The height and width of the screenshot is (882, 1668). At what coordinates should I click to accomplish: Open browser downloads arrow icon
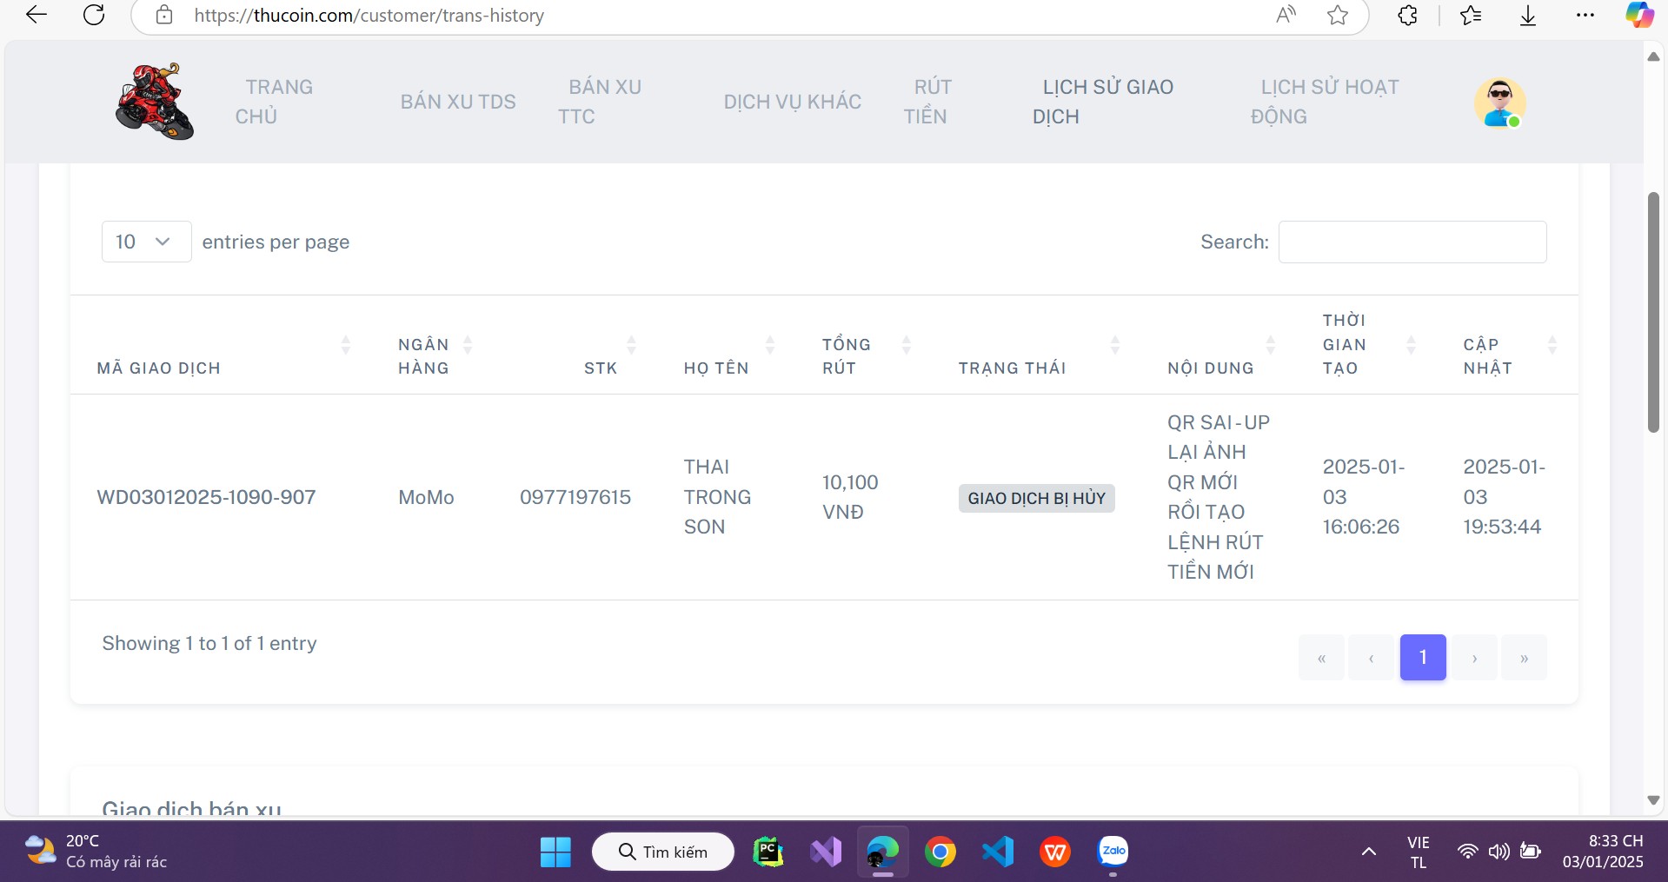click(x=1527, y=15)
